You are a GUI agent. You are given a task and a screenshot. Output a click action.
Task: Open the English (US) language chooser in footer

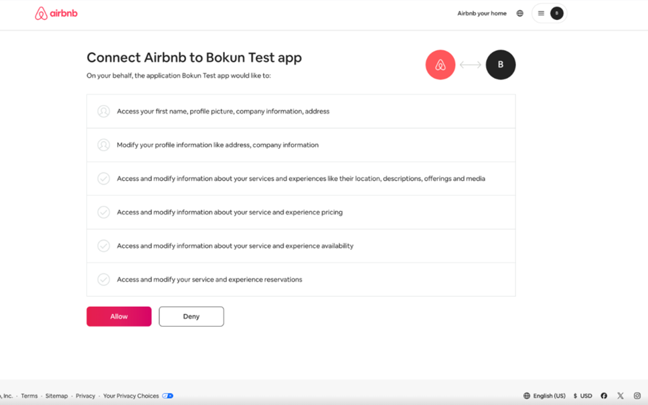coord(544,396)
